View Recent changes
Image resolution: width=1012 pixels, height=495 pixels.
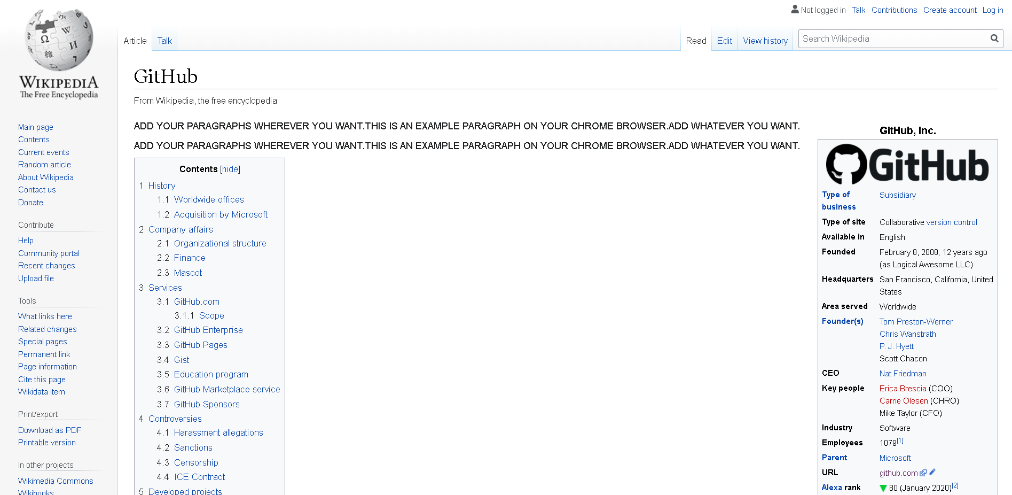point(46,266)
